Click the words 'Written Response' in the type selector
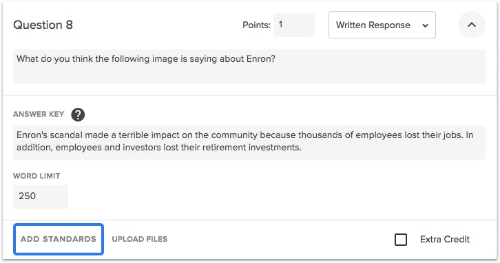Screen dimensions: 500x263 (x=373, y=25)
